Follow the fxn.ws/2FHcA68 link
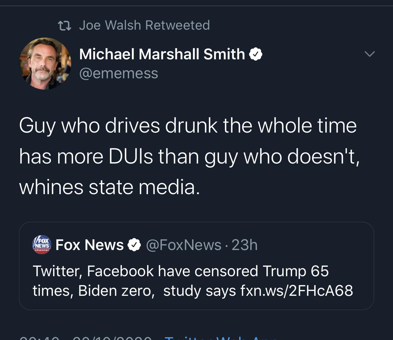The image size is (393, 340). point(296,290)
